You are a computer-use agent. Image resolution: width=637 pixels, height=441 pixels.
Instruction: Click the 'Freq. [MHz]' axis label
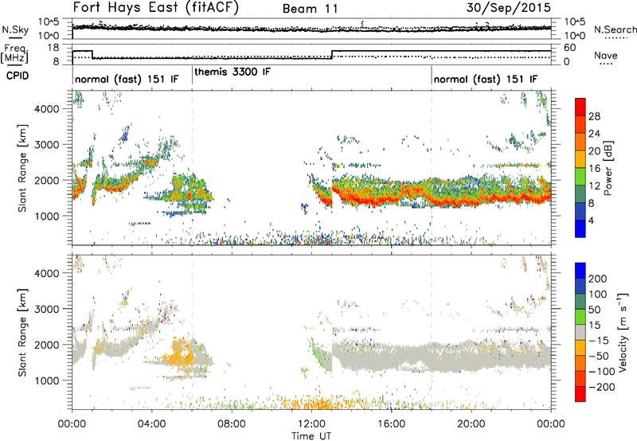point(14,54)
